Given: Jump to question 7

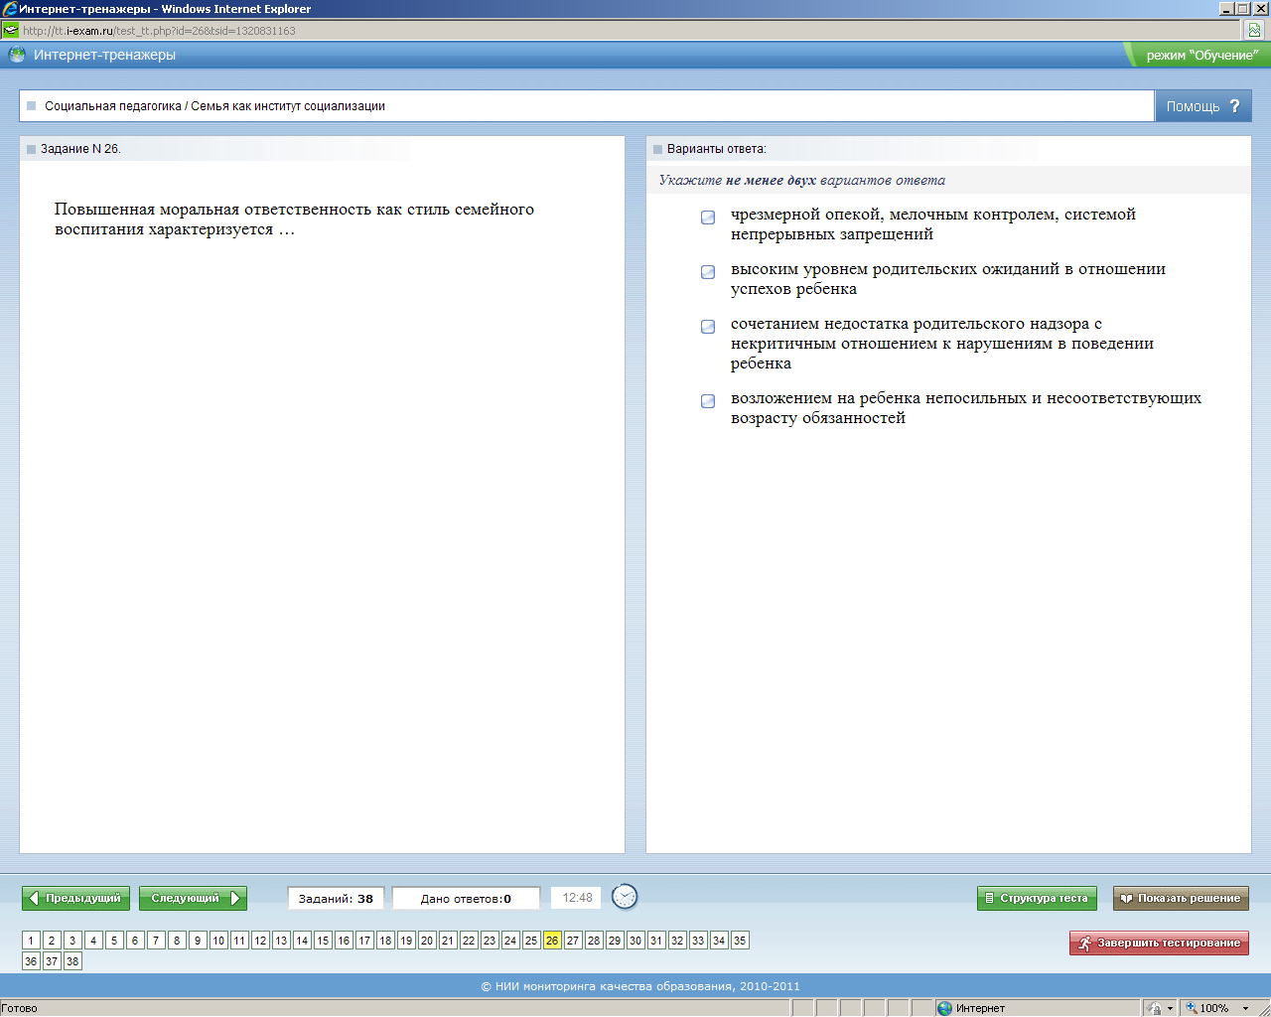Looking at the screenshot, I should (156, 941).
